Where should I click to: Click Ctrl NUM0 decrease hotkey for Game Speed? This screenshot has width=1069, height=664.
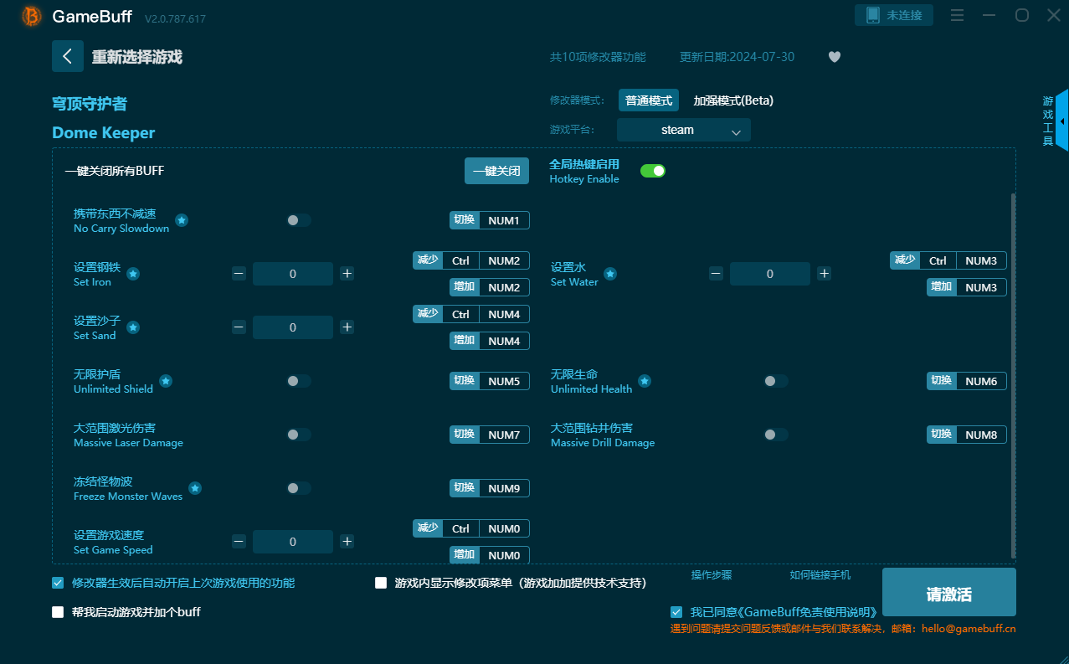(471, 528)
